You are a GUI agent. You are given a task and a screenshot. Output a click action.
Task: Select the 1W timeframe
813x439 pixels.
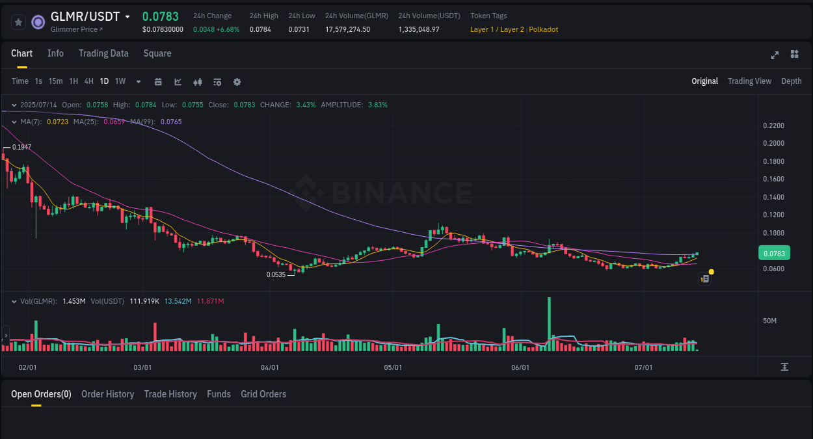coord(120,81)
